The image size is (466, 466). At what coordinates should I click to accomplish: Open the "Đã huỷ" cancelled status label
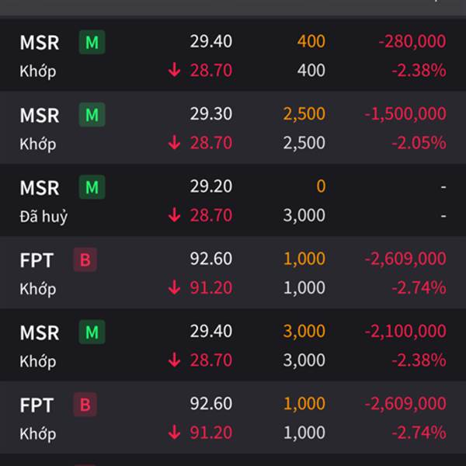pos(43,216)
